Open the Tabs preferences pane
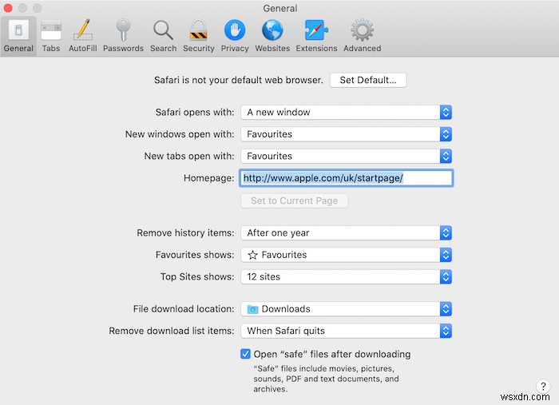 coord(51,36)
